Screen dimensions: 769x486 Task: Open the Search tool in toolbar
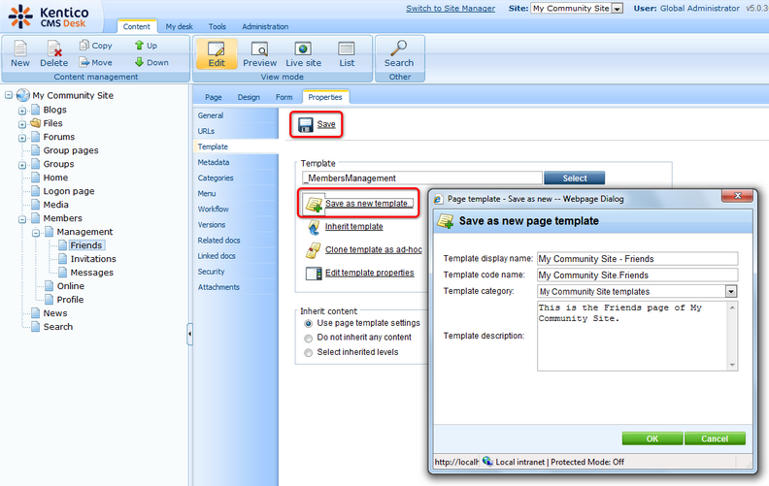398,49
